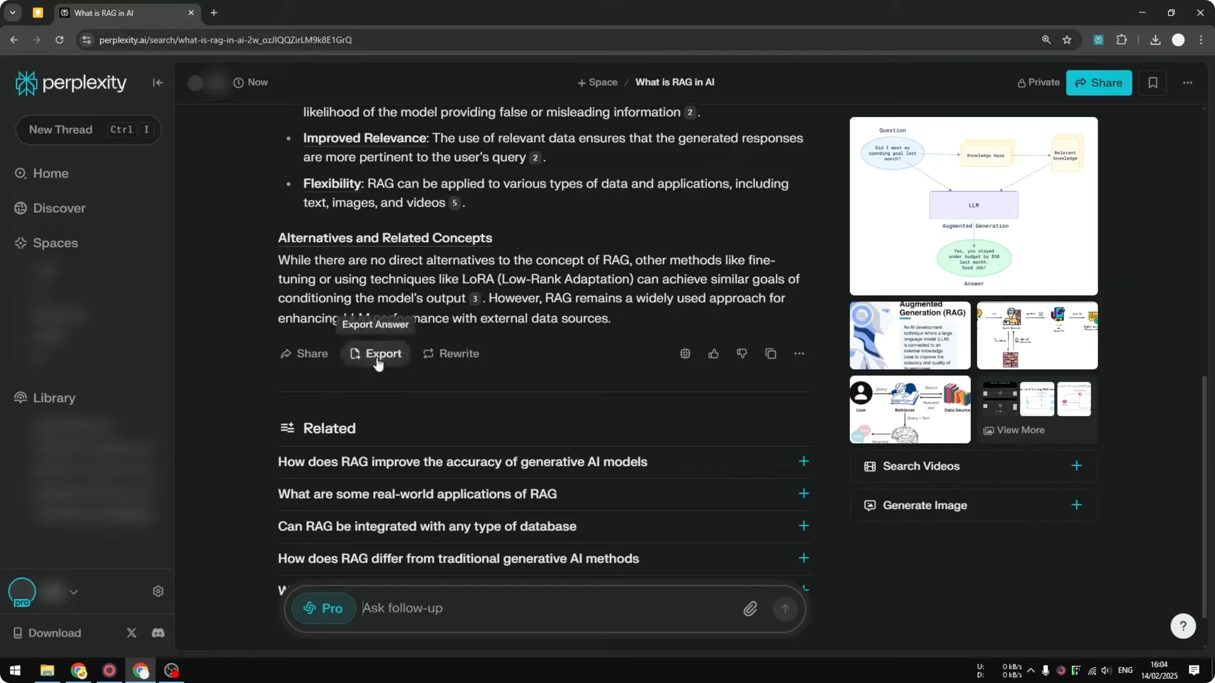Open Discover from the sidebar
The height and width of the screenshot is (683, 1215).
59,208
